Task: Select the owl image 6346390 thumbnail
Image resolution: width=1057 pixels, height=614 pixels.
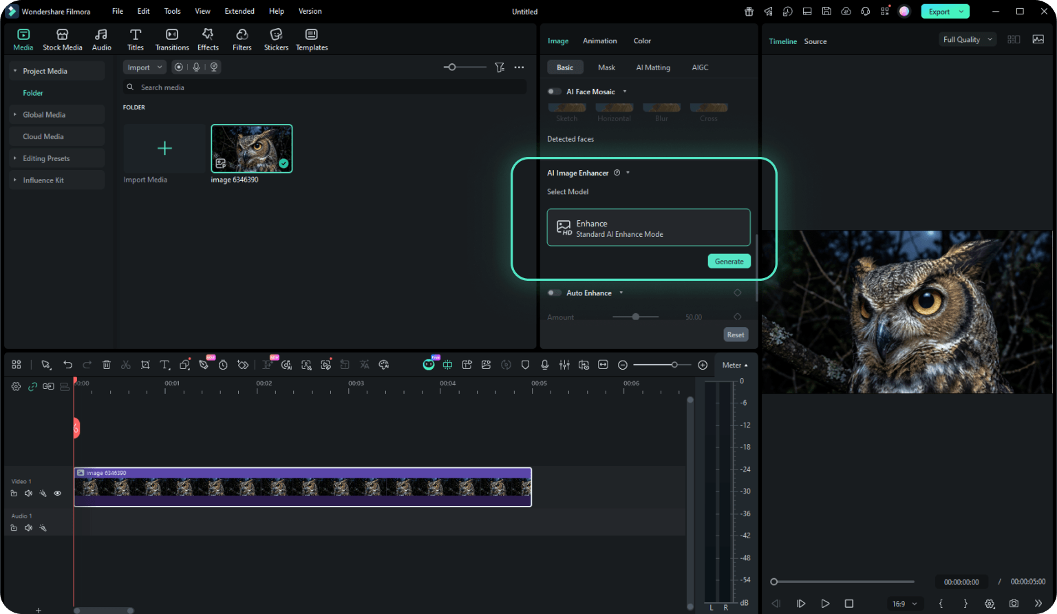Action: [x=251, y=149]
